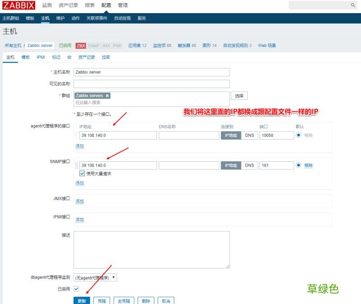Click the 全克隆 button
The image size is (361, 304).
124,300
